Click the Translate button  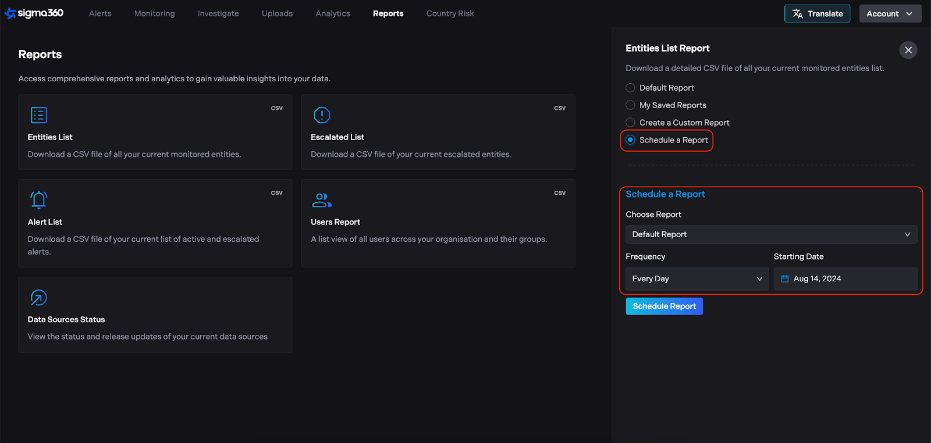(x=817, y=13)
